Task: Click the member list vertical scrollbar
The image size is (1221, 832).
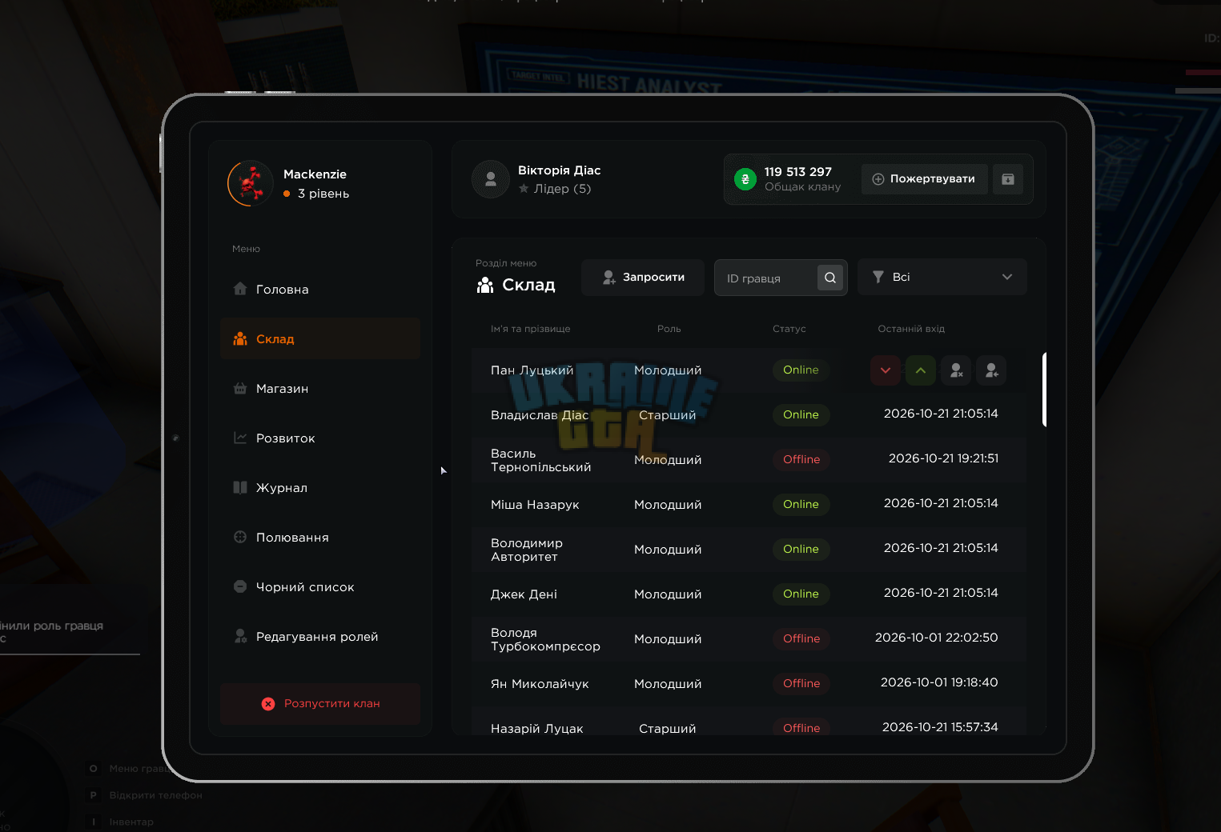Action: point(1044,390)
